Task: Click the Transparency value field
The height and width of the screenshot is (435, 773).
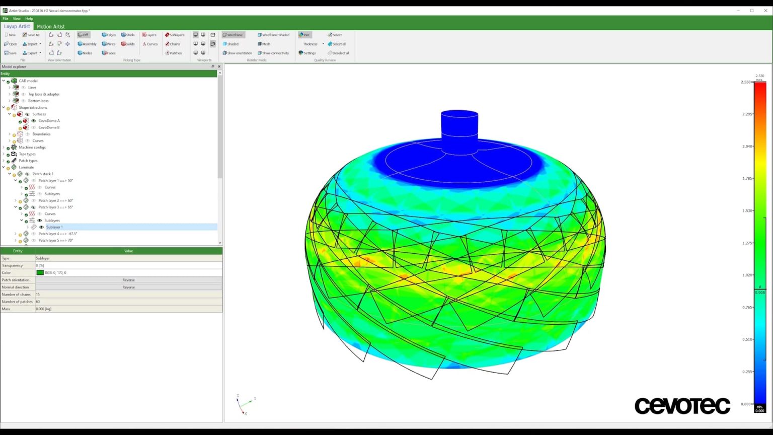Action: tap(128, 265)
